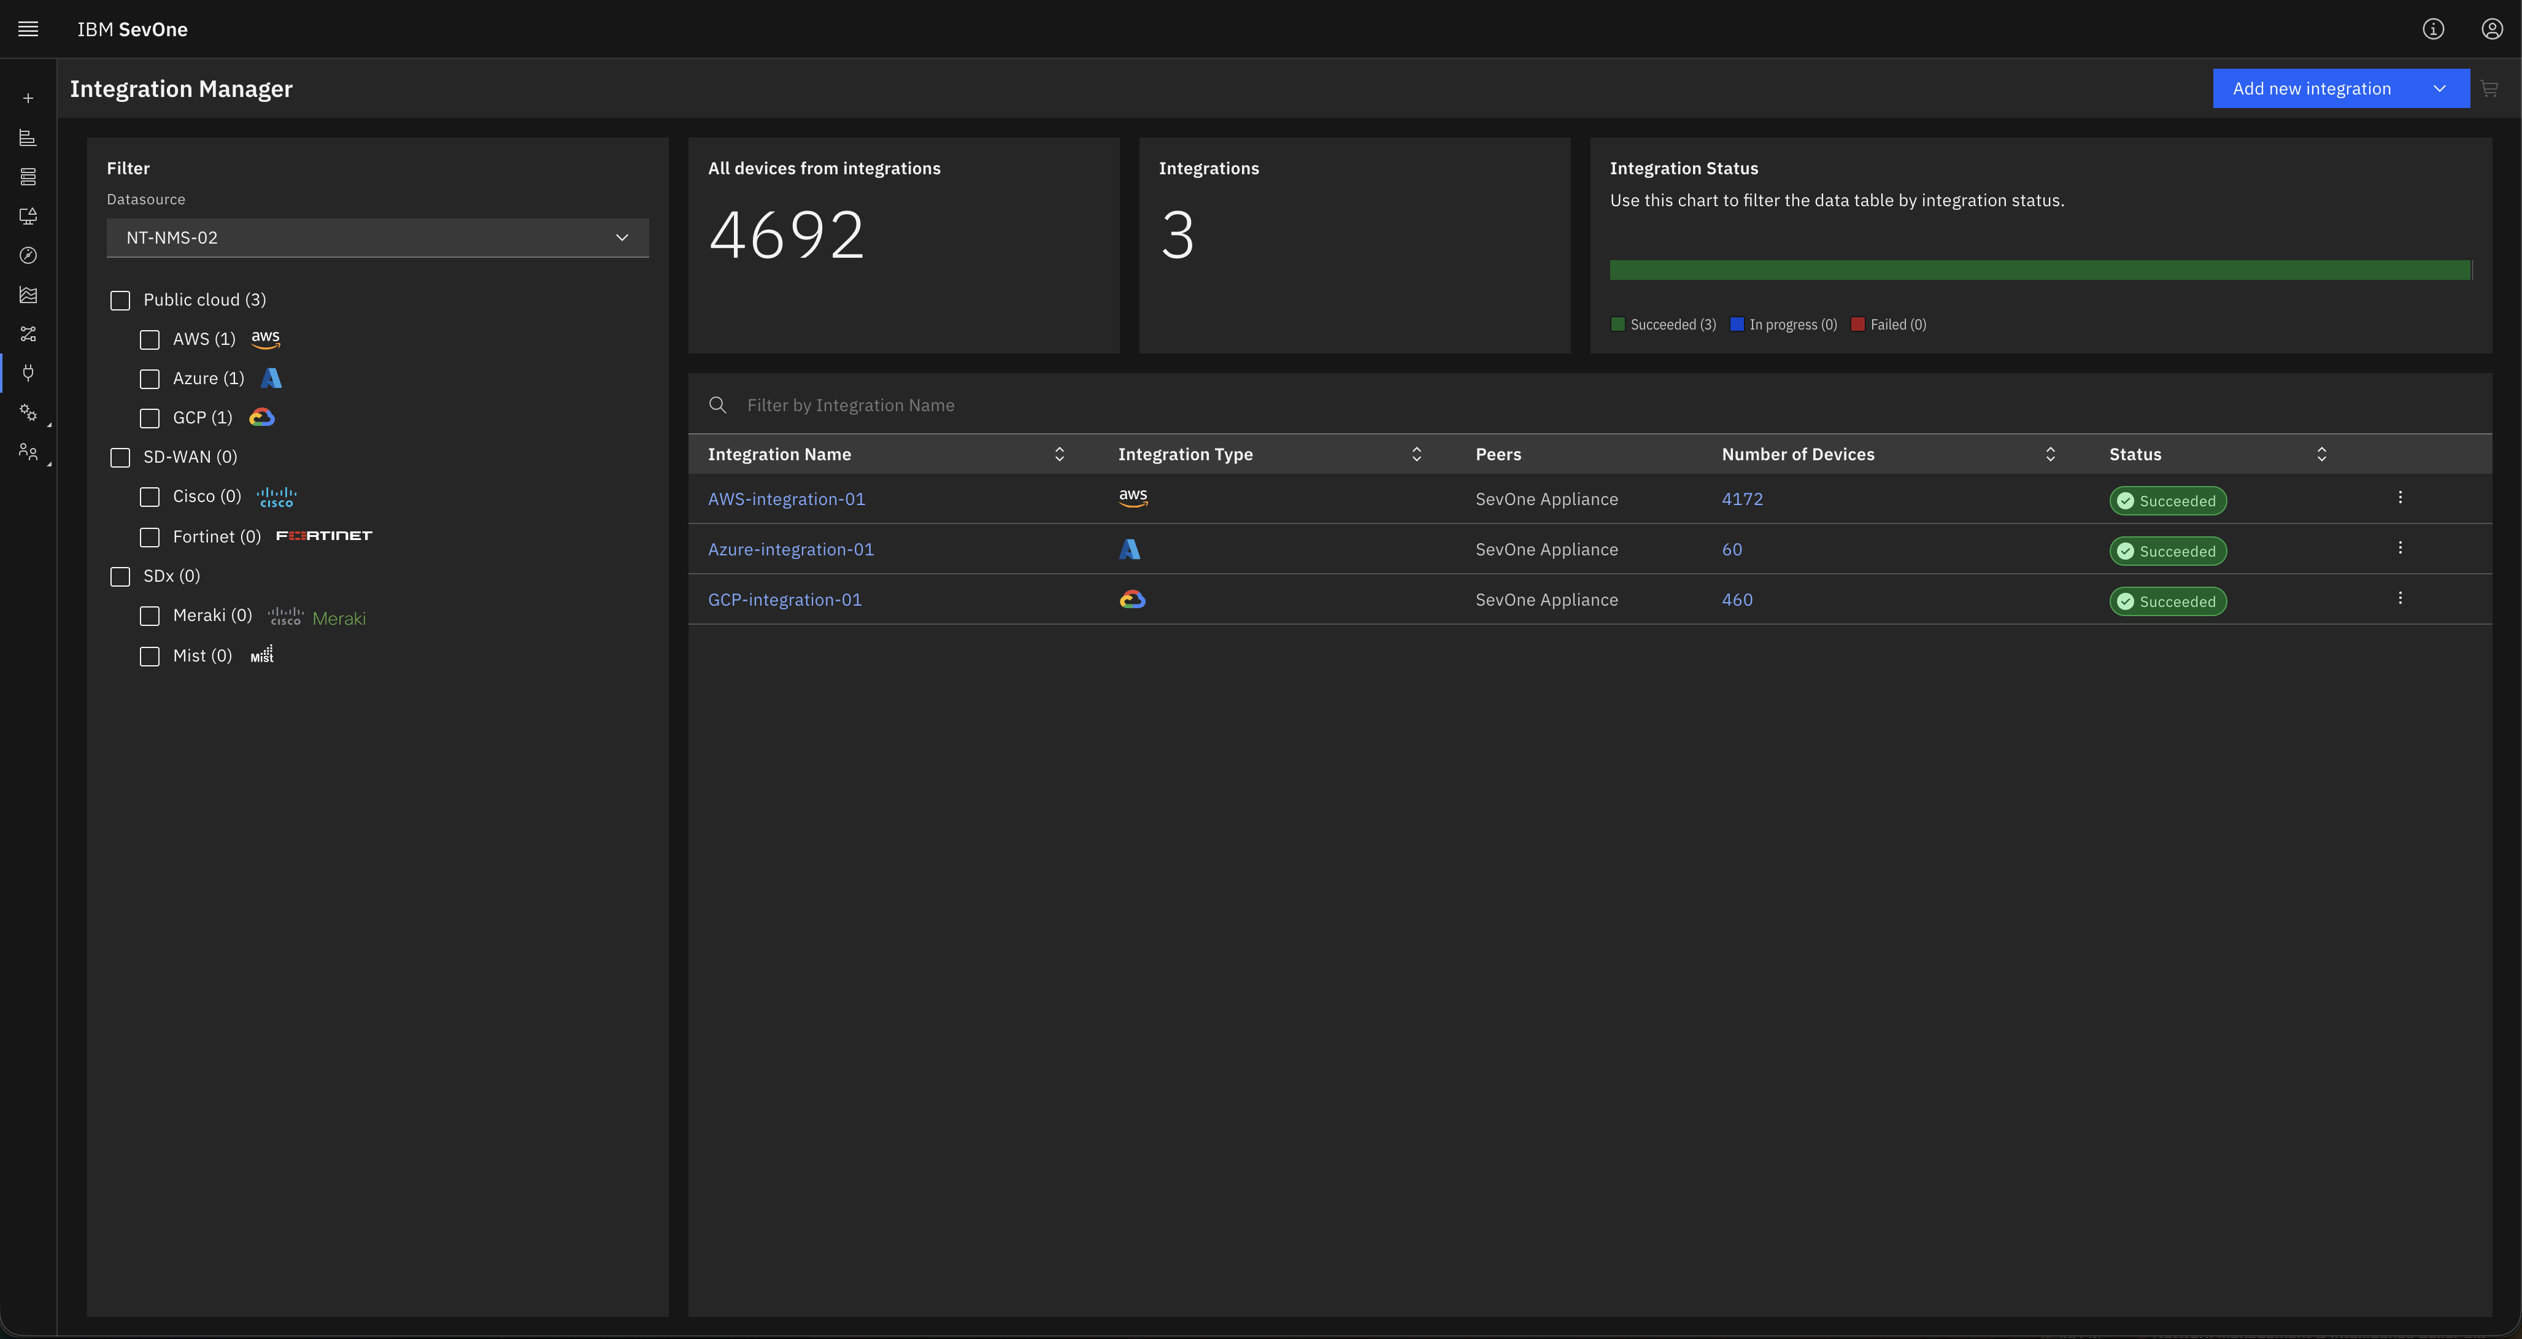
Task: Open the monitor alert icon in sidebar
Action: coord(28,217)
